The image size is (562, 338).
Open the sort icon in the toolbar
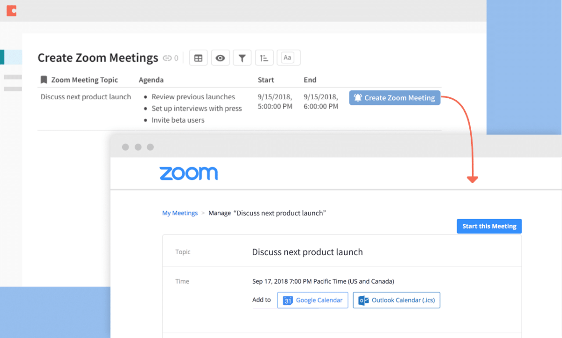[x=264, y=58]
